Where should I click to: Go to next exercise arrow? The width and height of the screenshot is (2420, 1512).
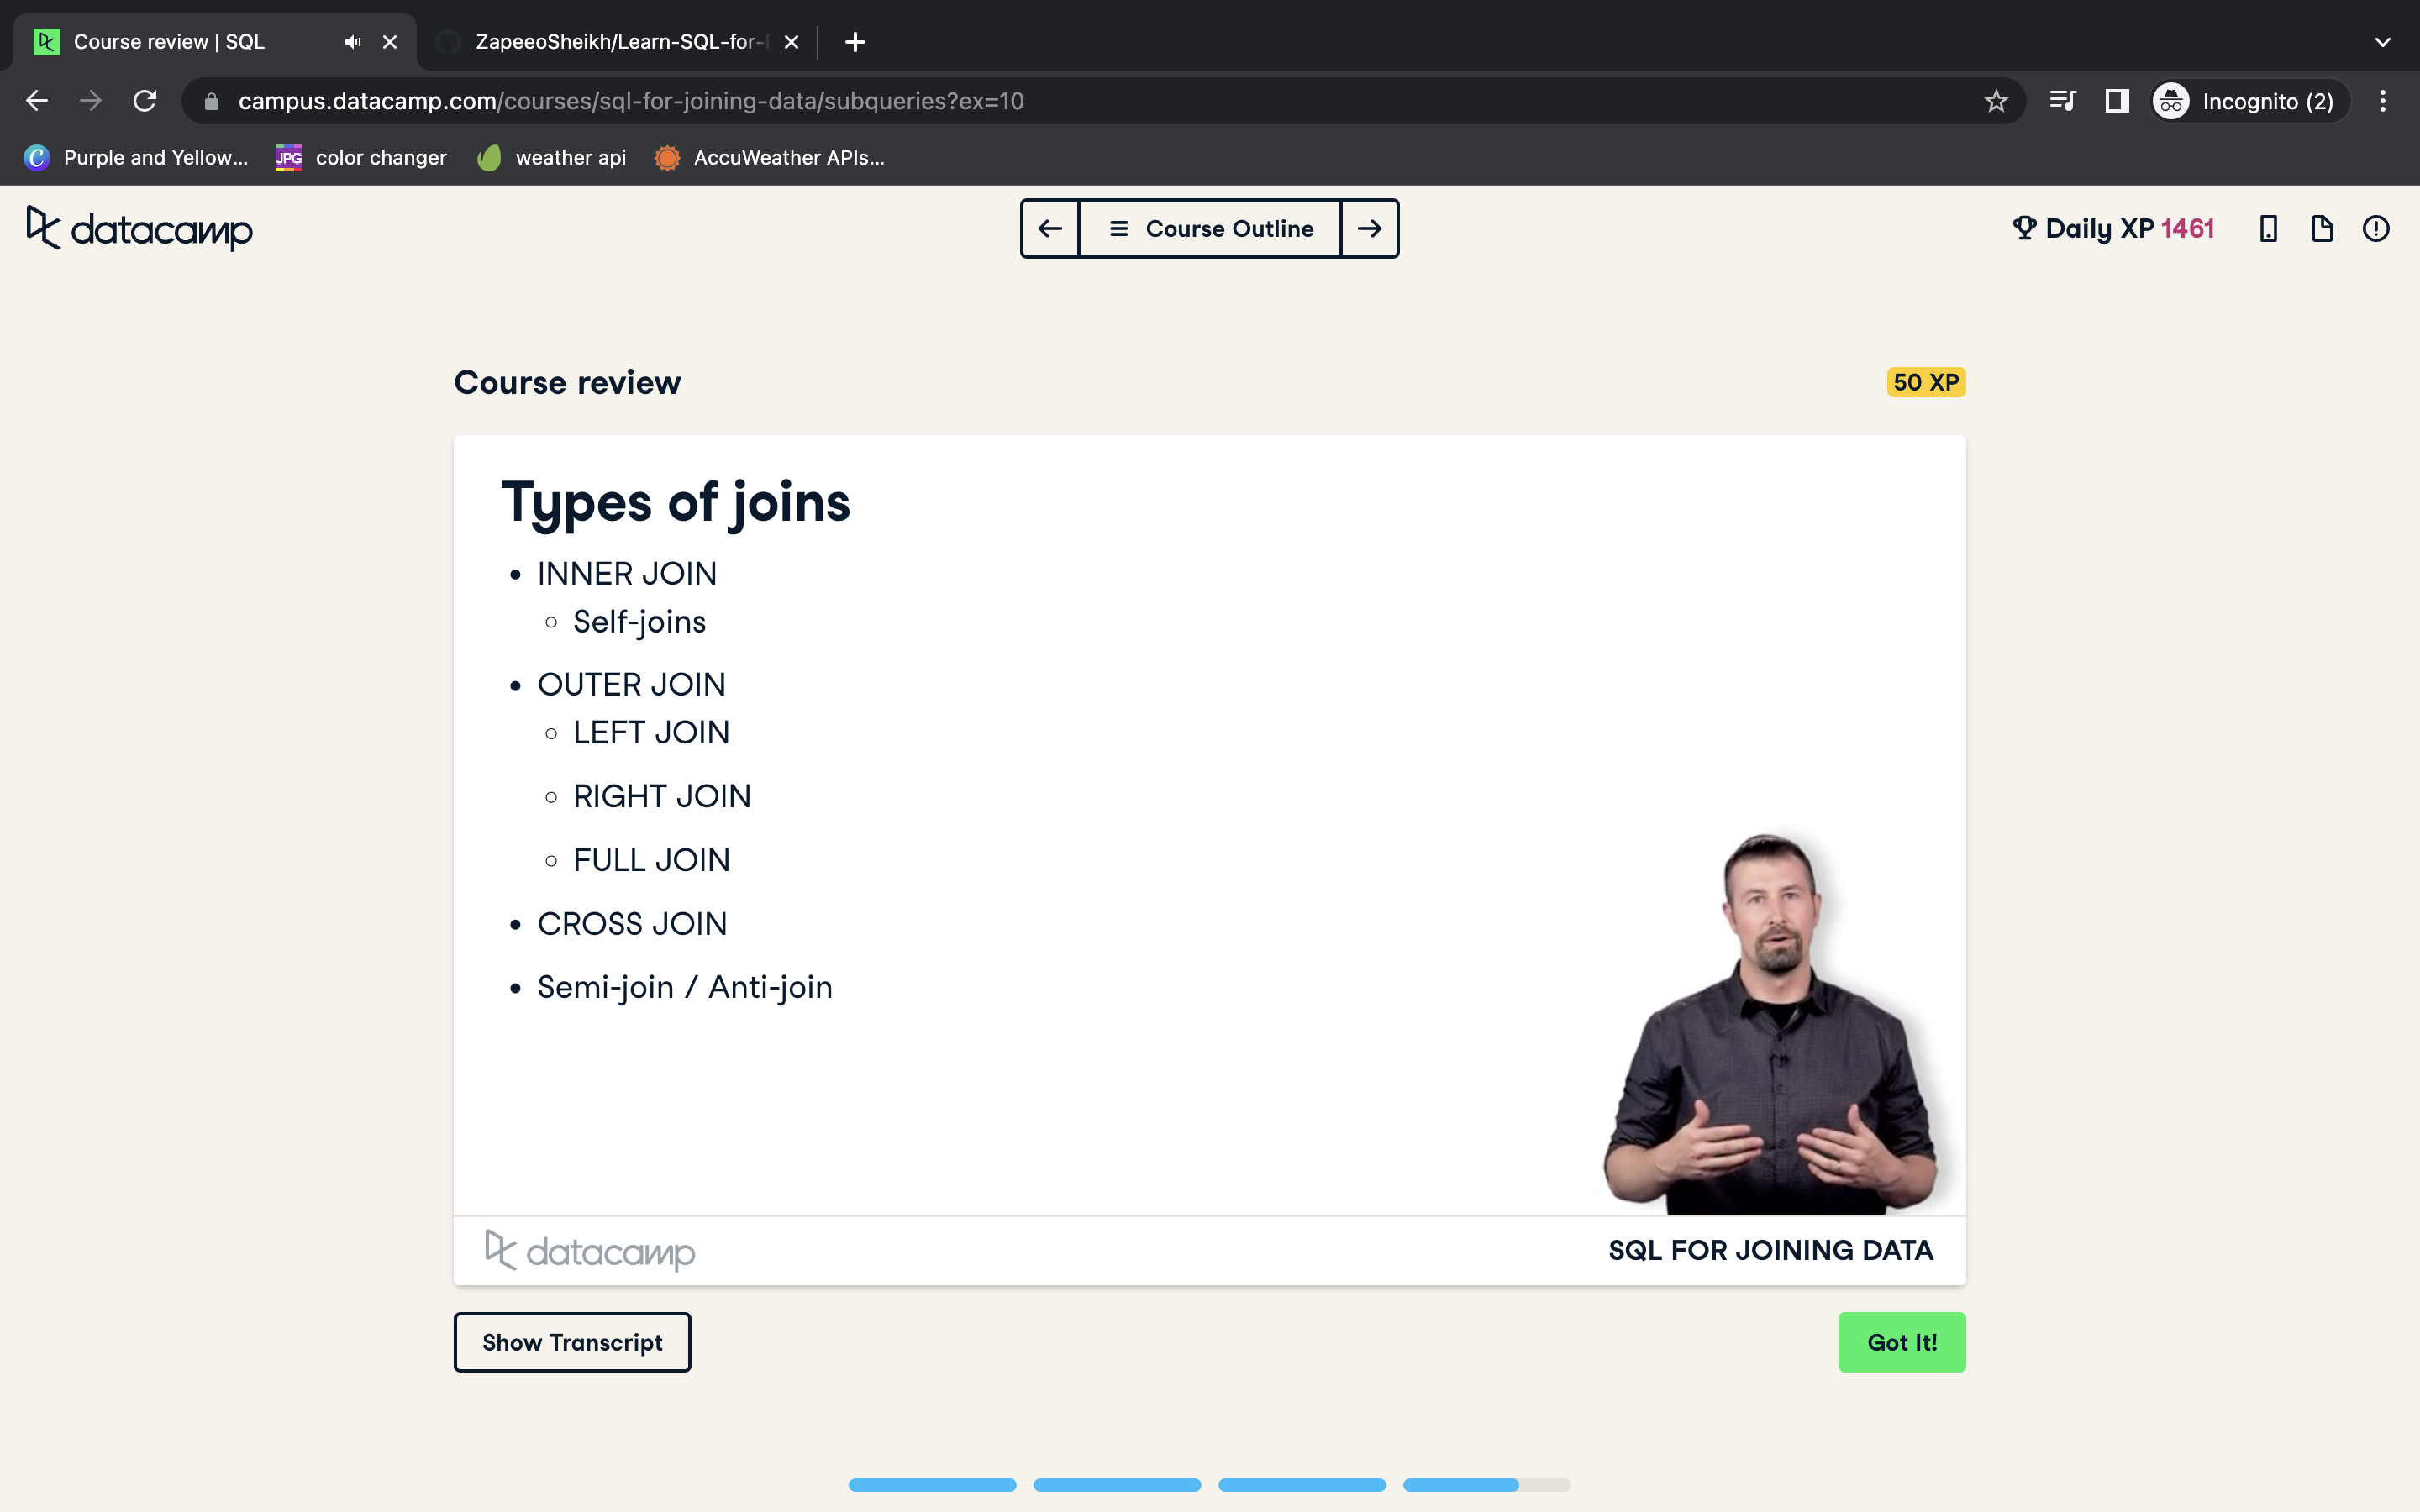(1369, 229)
